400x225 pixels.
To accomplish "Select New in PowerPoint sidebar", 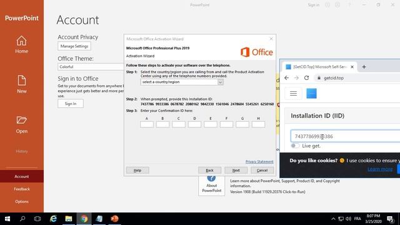I will (x=22, y=84).
